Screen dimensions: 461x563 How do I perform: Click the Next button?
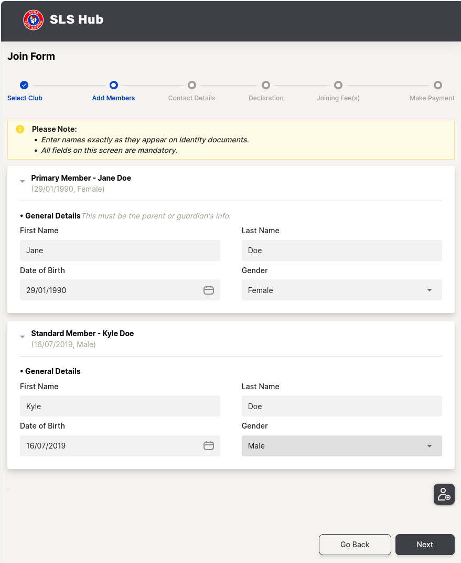coord(425,544)
